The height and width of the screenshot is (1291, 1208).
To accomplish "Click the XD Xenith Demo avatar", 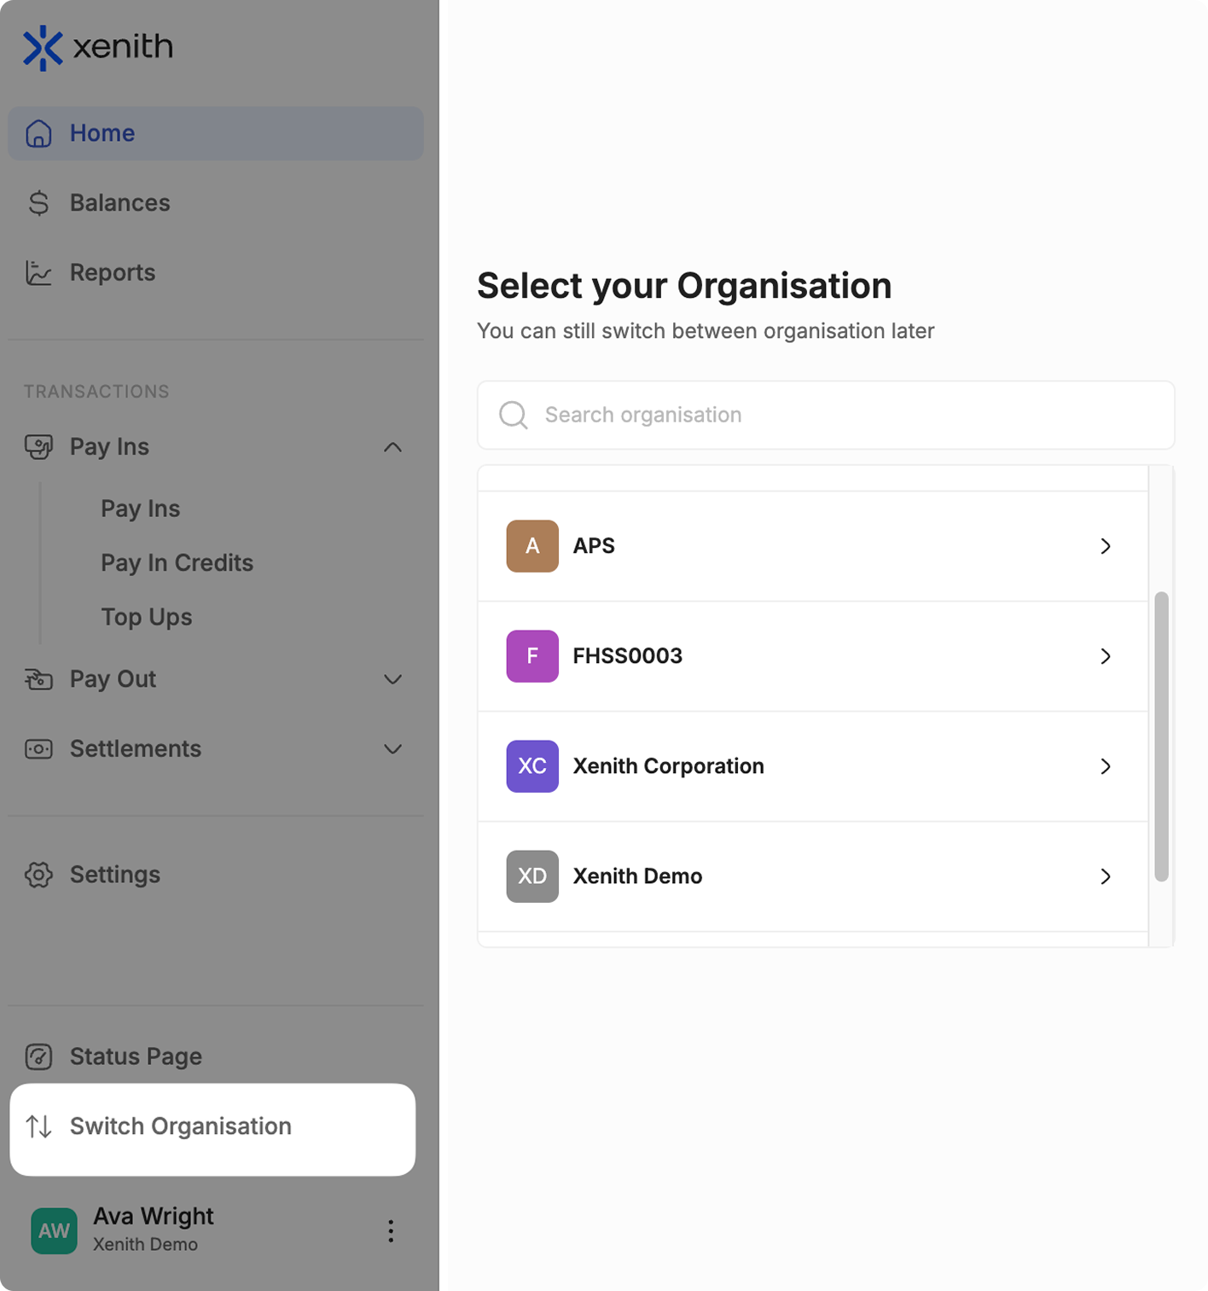I will point(532,876).
